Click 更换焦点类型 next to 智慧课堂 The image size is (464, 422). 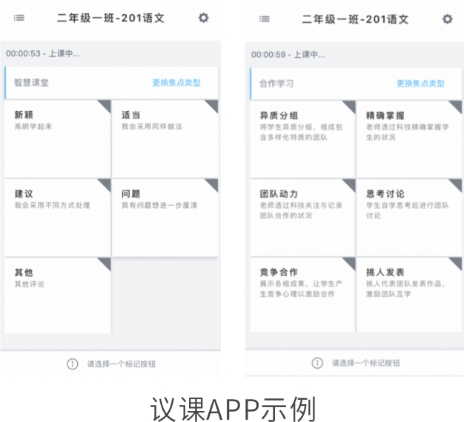pos(176,83)
